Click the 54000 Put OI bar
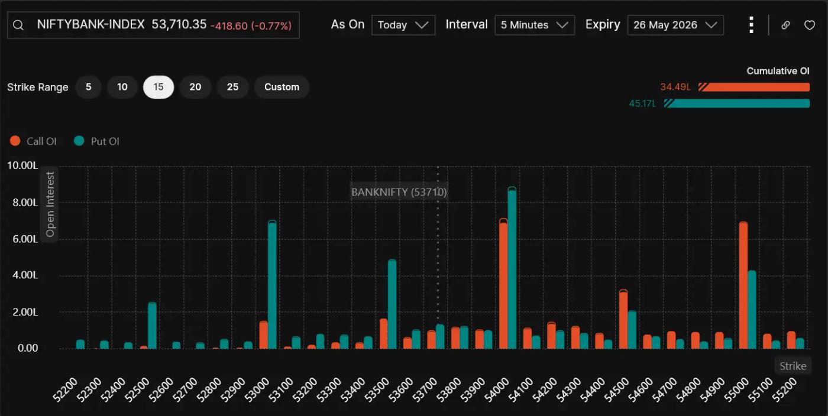 [x=512, y=268]
